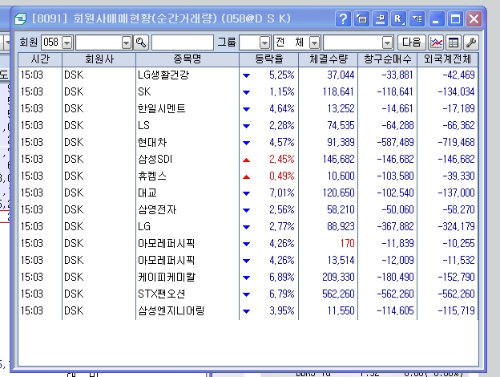Select the STX팬오션 stock name
Viewport: 500px width, 377px height.
(161, 293)
